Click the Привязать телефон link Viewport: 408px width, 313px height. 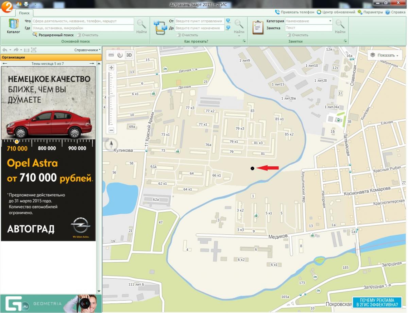click(295, 12)
